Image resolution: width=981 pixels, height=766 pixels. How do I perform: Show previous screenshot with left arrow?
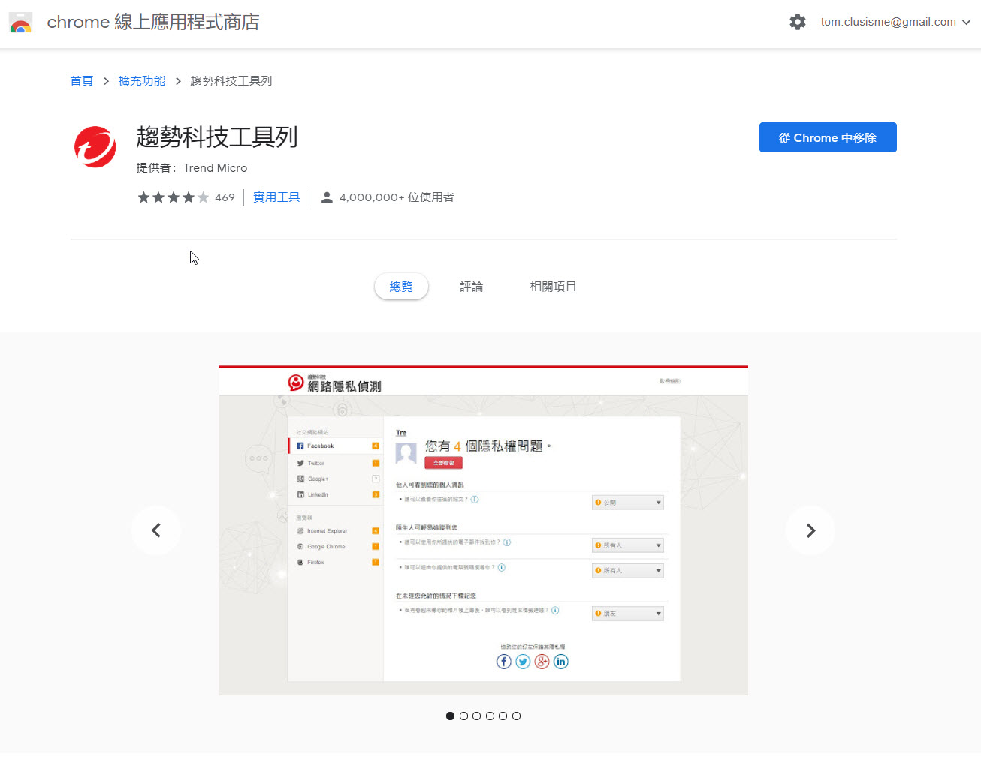[x=156, y=530]
